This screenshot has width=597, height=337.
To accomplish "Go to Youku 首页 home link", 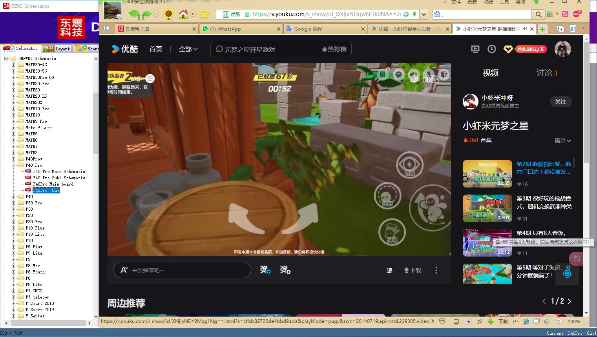I will pyautogui.click(x=156, y=49).
